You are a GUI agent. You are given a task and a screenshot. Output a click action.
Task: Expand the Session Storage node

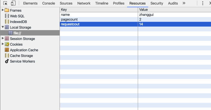point(3,38)
